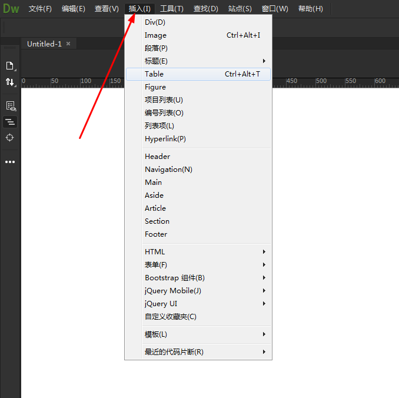The width and height of the screenshot is (399, 398).
Task: Open the 文件(F) menu
Action: (x=40, y=9)
